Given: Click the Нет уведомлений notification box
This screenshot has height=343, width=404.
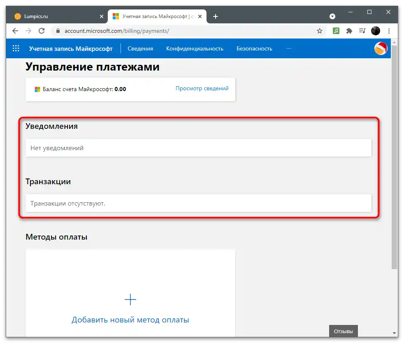Looking at the screenshot, I should (x=198, y=148).
